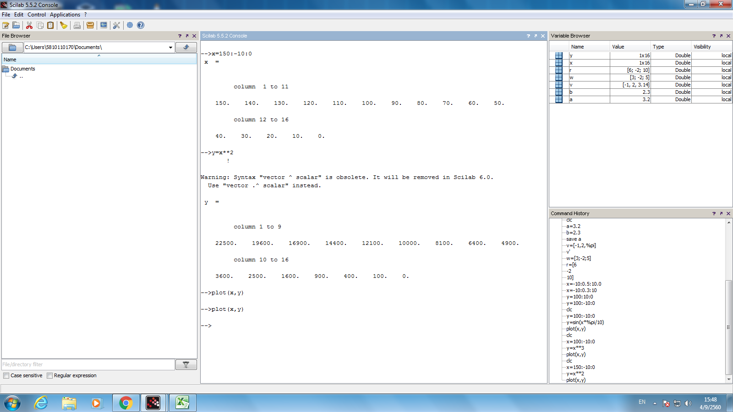The image size is (733, 412).
Task: Click the Command History scrollbar up arrow
Action: click(728, 222)
